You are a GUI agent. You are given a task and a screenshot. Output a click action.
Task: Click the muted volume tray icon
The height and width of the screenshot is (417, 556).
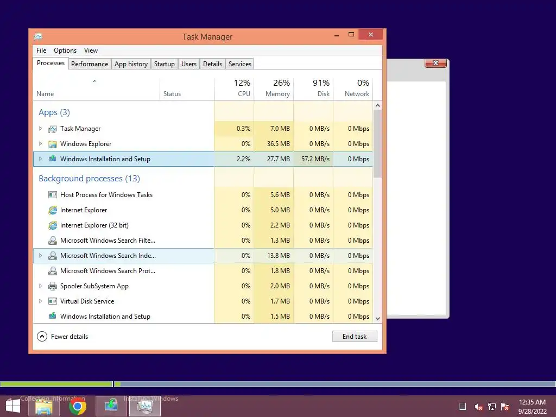(478, 407)
